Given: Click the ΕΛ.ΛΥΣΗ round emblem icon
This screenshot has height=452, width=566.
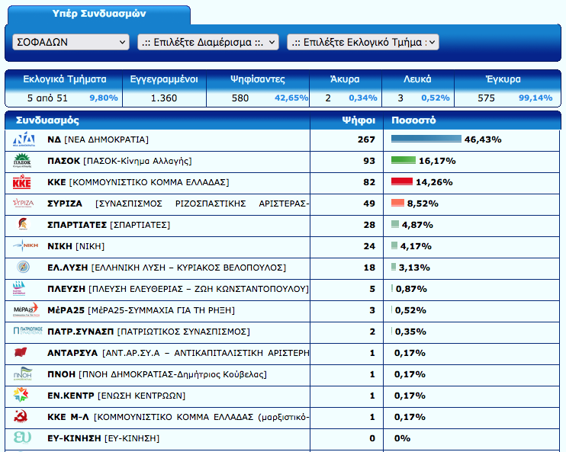Looking at the screenshot, I should (24, 268).
